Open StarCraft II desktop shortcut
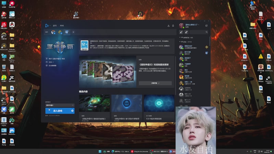274x154 pixels. tap(76, 15)
